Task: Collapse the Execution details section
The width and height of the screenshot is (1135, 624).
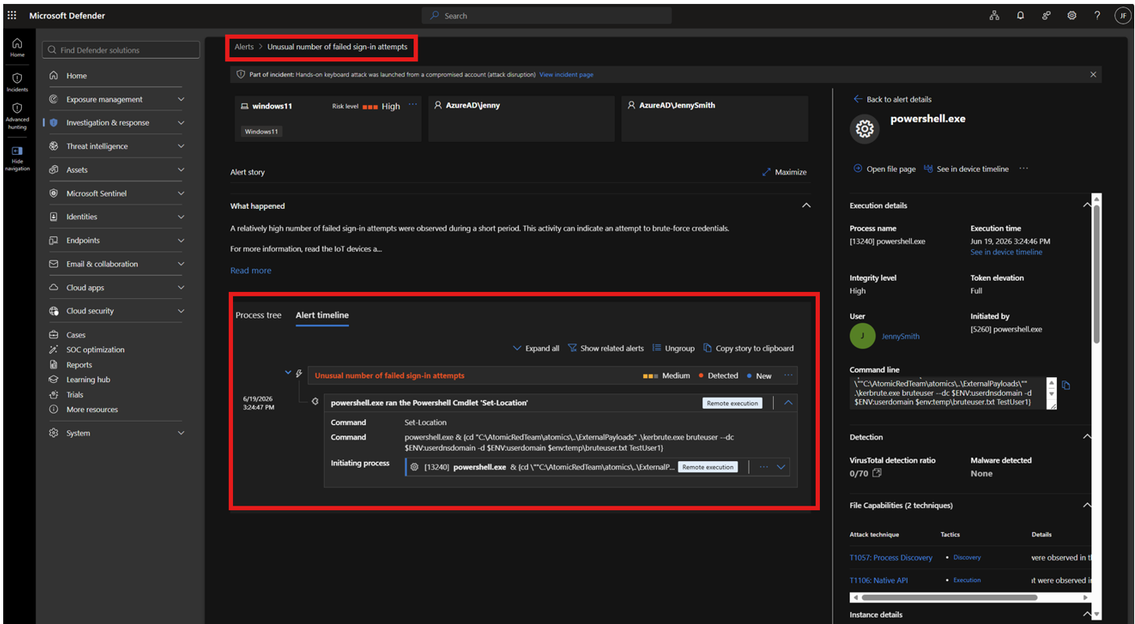Action: 1087,206
